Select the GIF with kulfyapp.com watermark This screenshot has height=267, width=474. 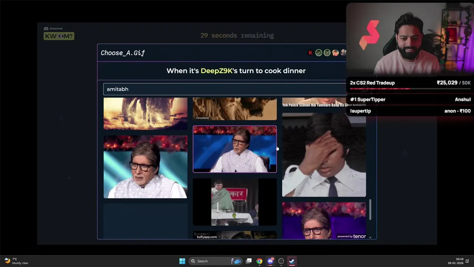tap(235, 235)
